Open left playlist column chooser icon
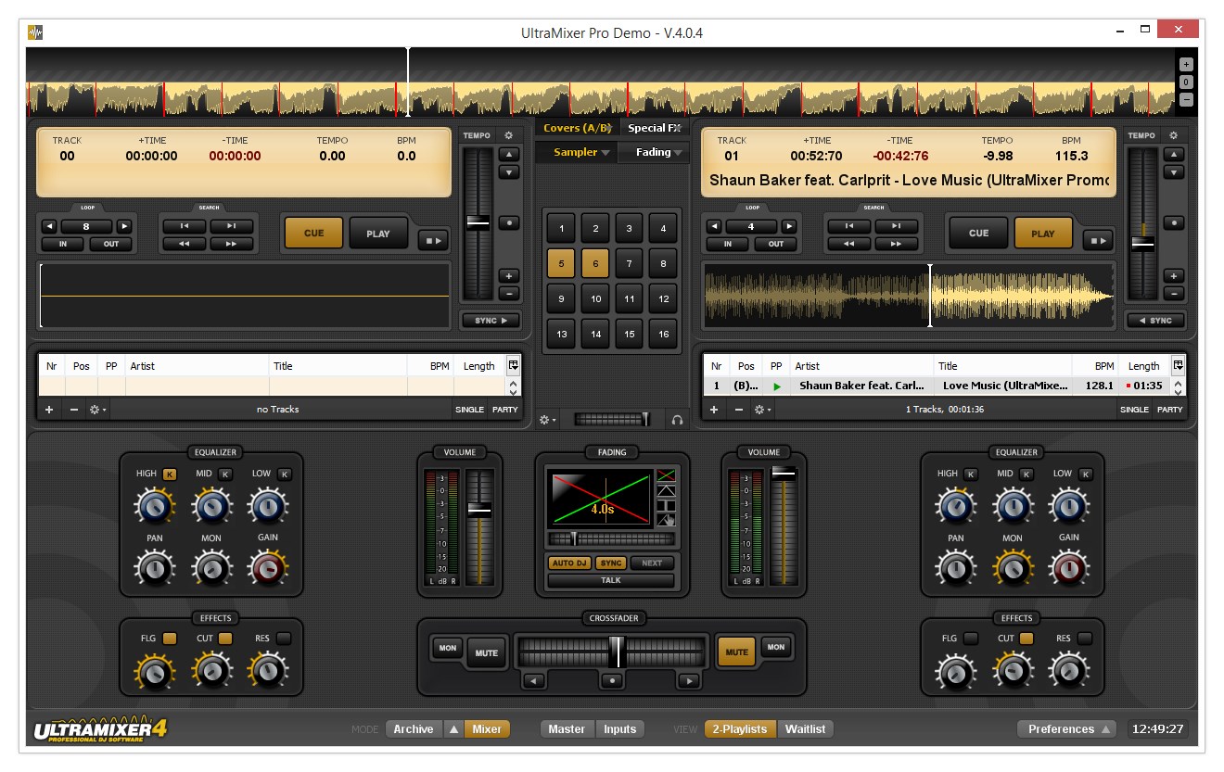Viewport: 1224px width, 772px height. pos(513,365)
